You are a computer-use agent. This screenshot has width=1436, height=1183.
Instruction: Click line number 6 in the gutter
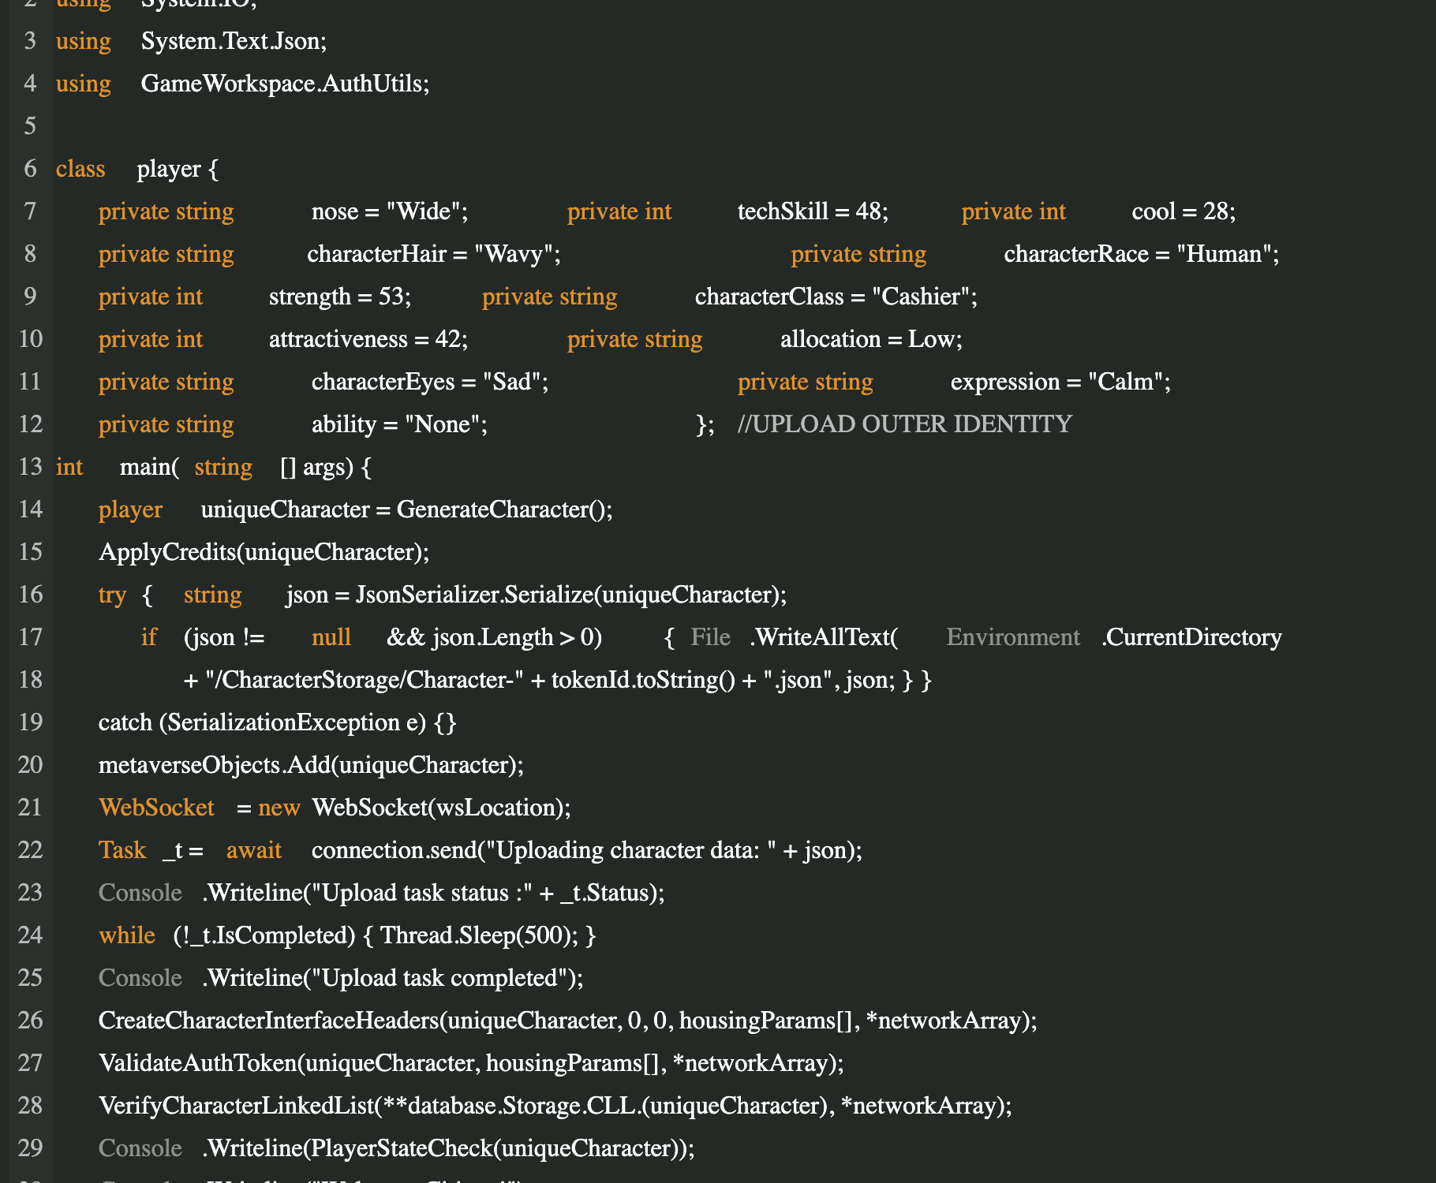(30, 168)
